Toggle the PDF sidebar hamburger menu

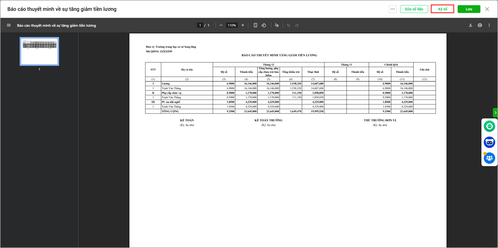click(x=9, y=25)
